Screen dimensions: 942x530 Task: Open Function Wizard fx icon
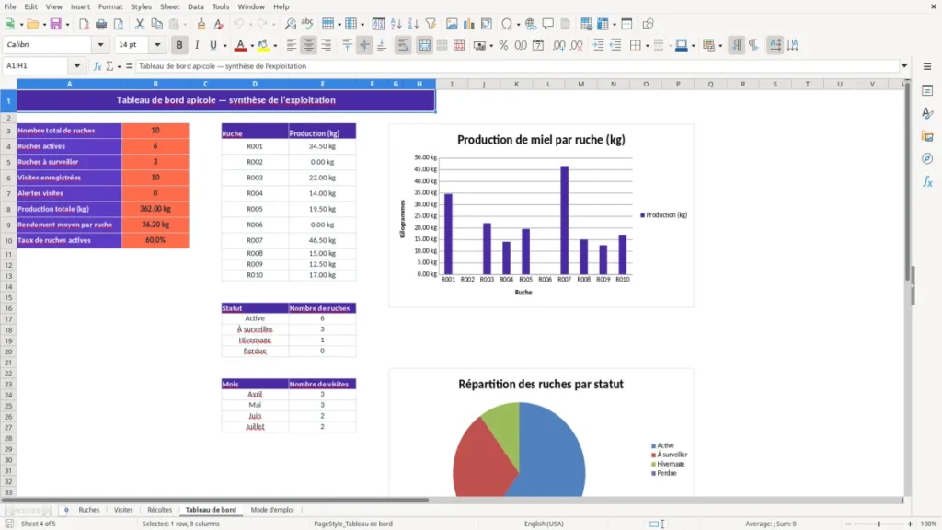(98, 66)
